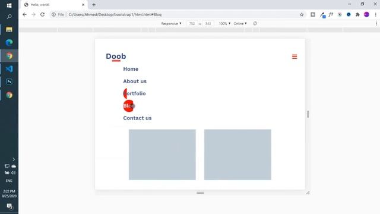
Task: Click the right viewport resize handle
Action: pos(308,114)
